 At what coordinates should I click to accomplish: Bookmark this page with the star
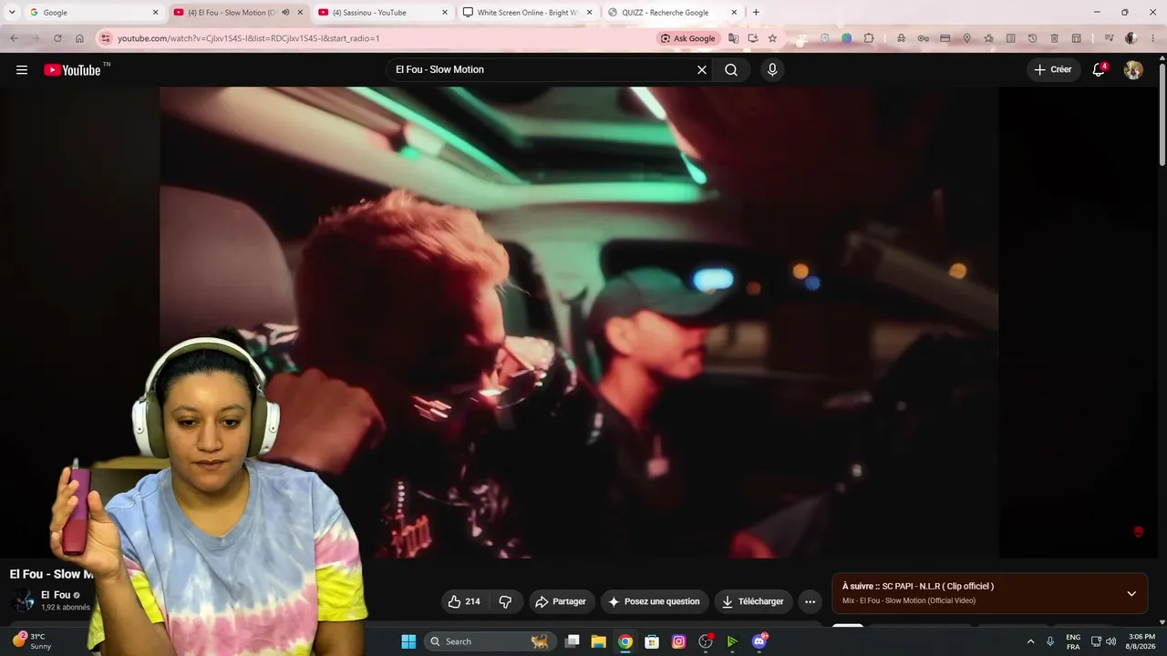pyautogui.click(x=772, y=38)
